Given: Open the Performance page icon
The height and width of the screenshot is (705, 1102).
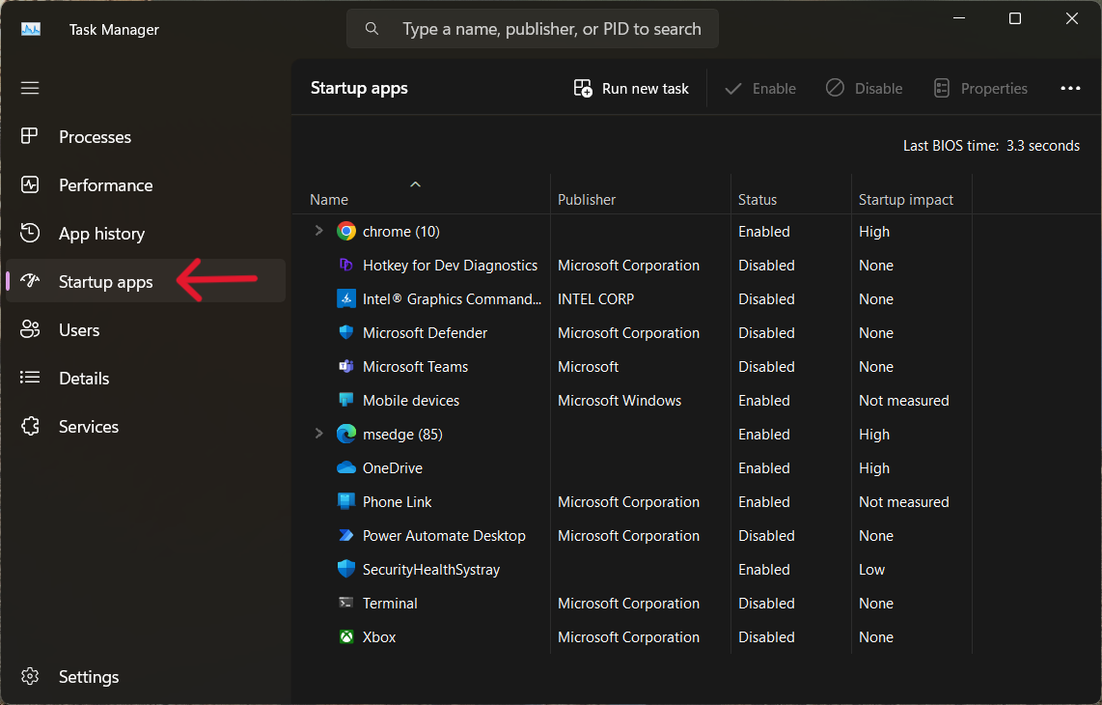Looking at the screenshot, I should click(30, 184).
